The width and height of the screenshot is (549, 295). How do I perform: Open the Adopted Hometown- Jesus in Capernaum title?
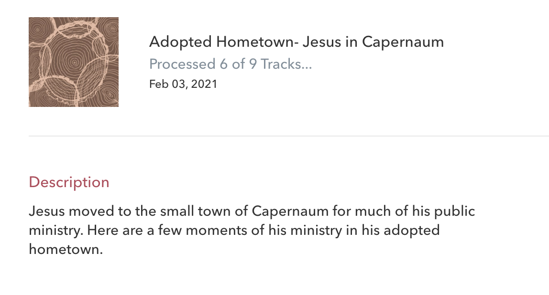[x=296, y=42]
